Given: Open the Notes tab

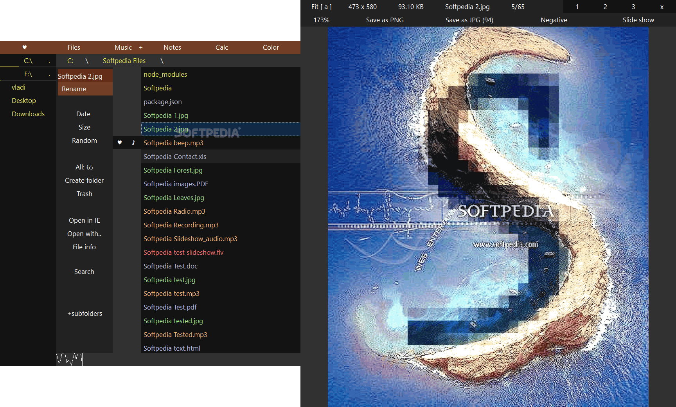Looking at the screenshot, I should point(172,47).
